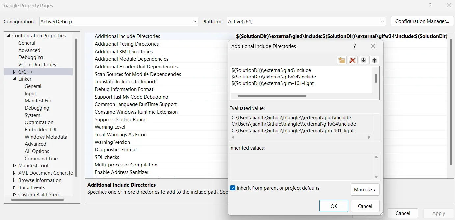Click the OK button in dialog

pyautogui.click(x=334, y=206)
